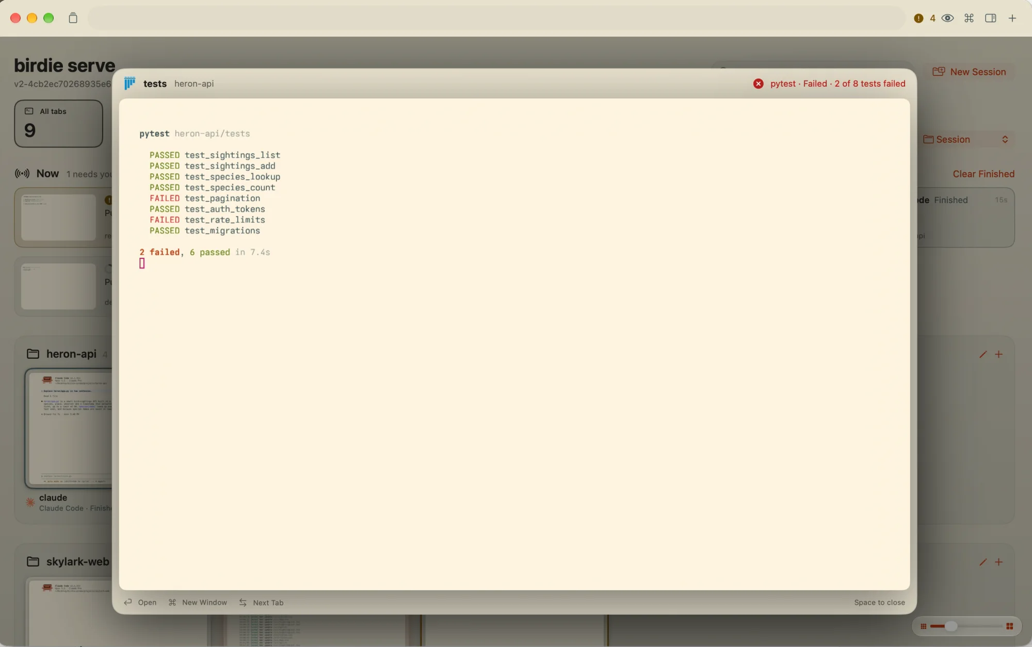1032x647 pixels.
Task: Select the All tabs 9 card
Action: coord(58,124)
